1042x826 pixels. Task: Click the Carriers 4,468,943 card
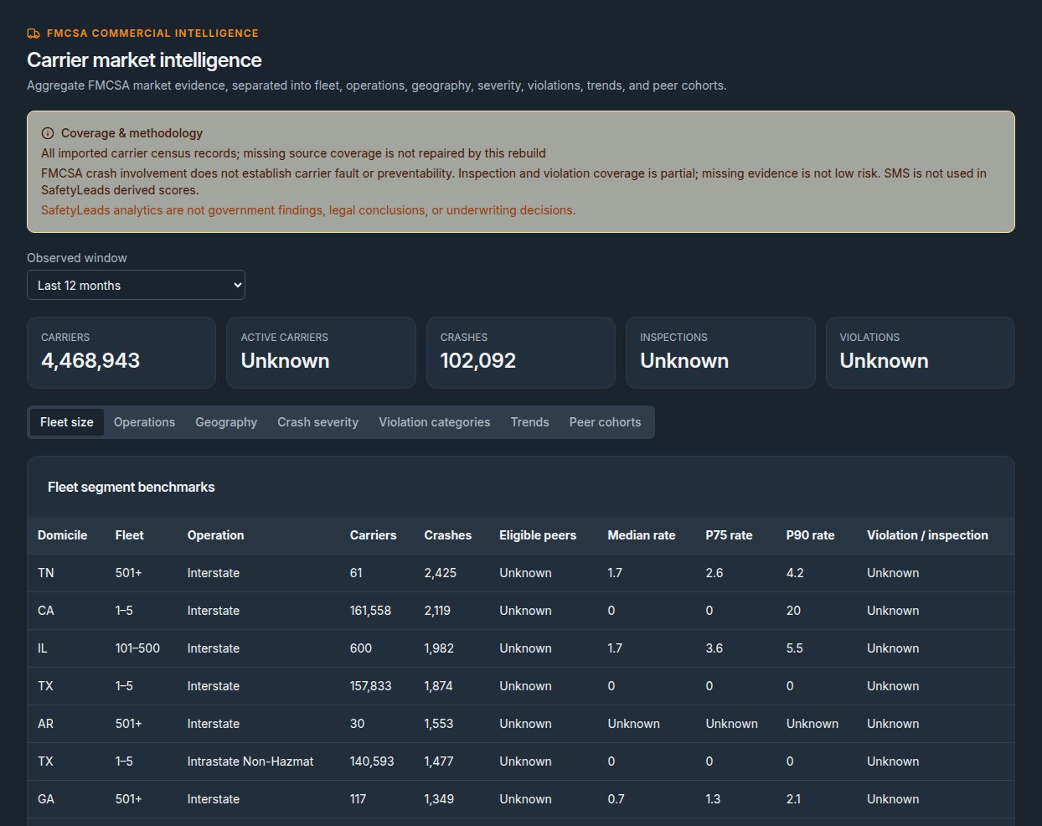pos(121,353)
